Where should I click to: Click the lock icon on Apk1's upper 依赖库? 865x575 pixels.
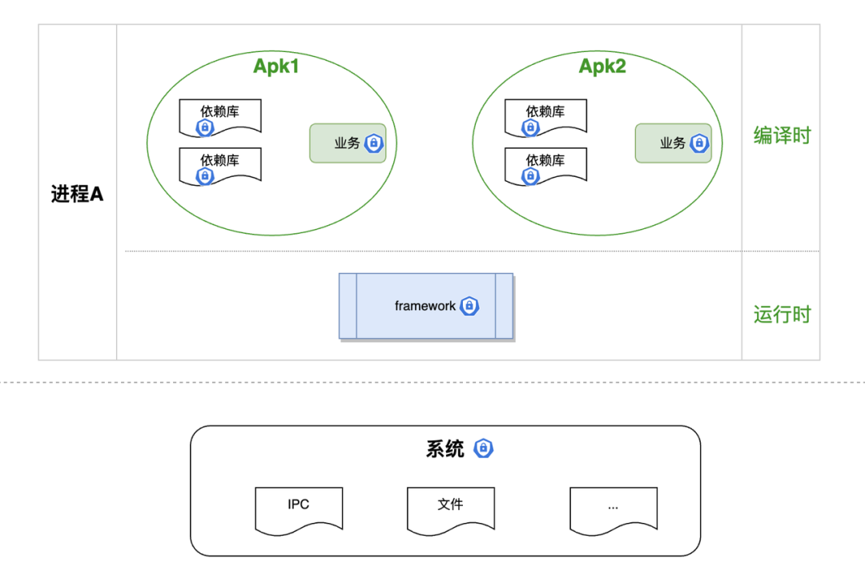pyautogui.click(x=204, y=127)
